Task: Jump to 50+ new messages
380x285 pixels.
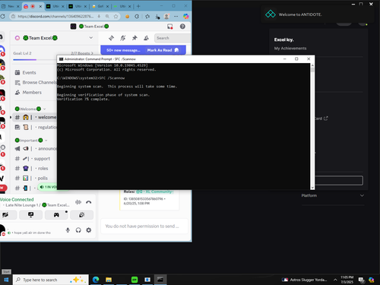Action: click(x=123, y=50)
